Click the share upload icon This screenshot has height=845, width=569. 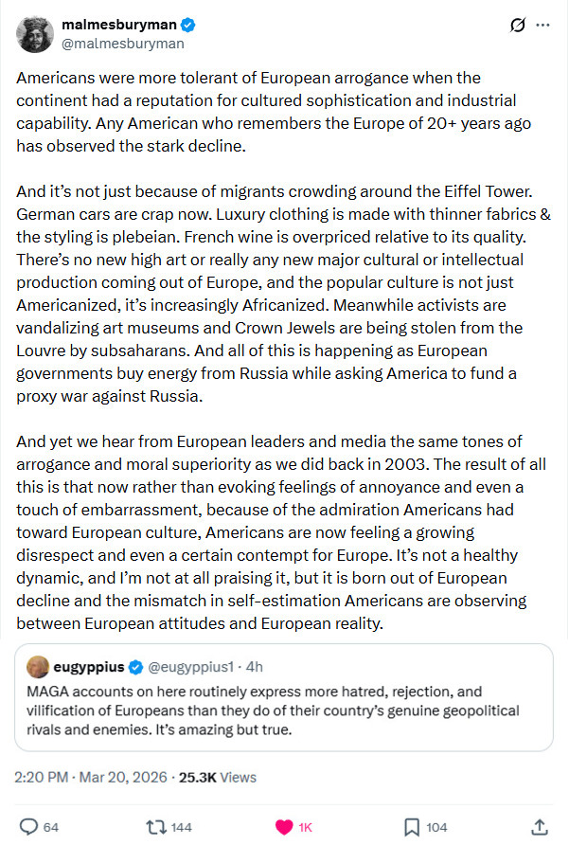click(540, 827)
